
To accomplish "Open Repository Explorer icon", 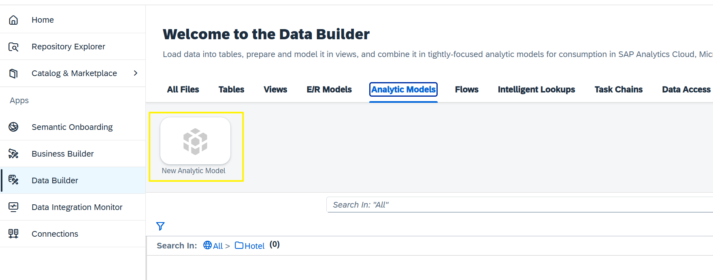I will tap(13, 47).
